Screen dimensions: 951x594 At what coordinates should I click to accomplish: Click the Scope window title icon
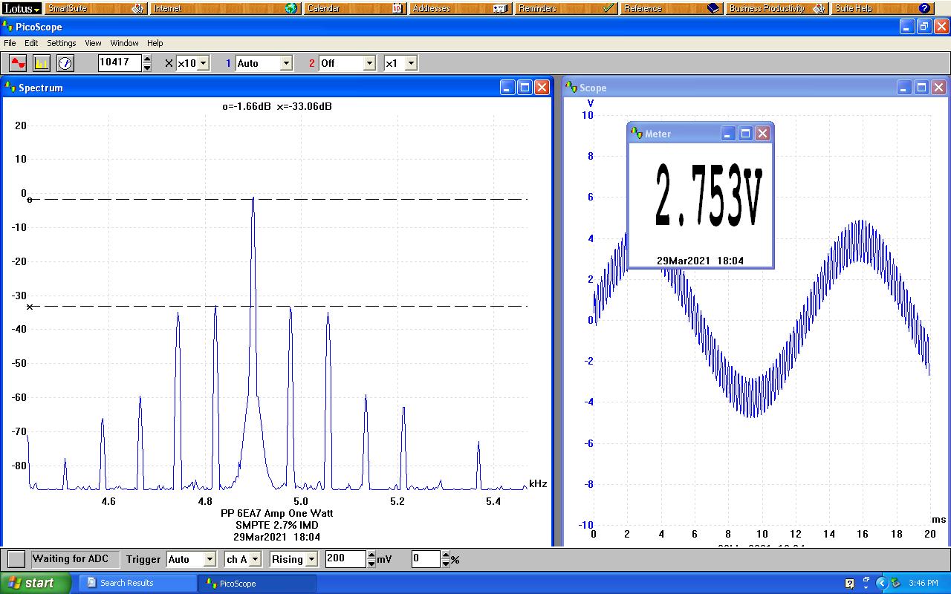click(571, 88)
